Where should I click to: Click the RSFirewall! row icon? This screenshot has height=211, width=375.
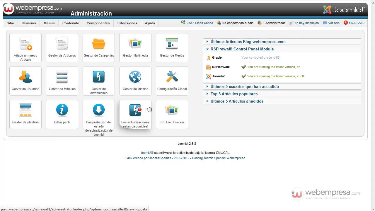coord(209,67)
